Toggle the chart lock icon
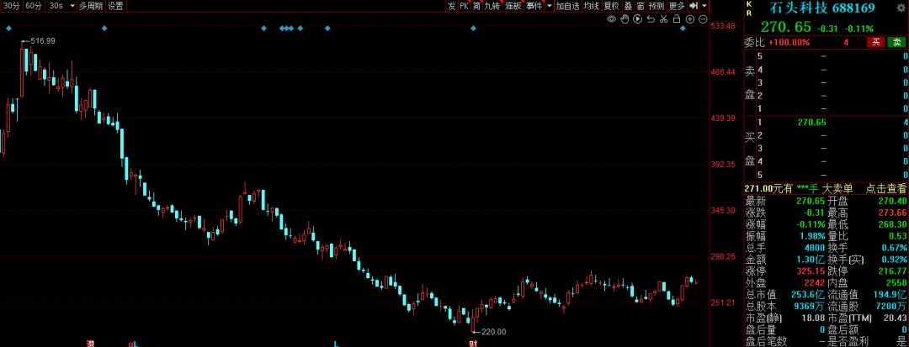Screen dimensions: 909x347 point(677,19)
